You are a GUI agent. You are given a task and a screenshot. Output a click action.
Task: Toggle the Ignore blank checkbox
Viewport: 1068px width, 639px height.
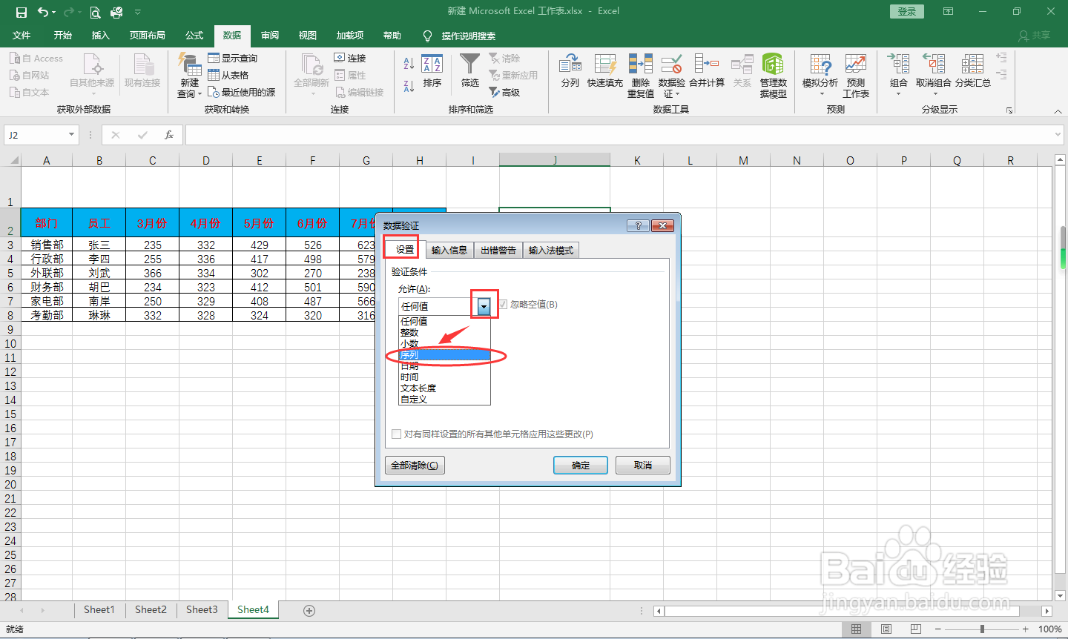click(503, 305)
